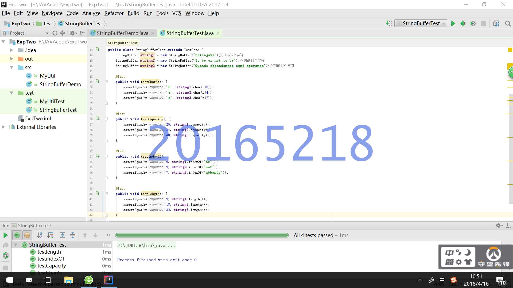Collapse StringBufferTest results node
The height and width of the screenshot is (288, 513).
point(15,245)
